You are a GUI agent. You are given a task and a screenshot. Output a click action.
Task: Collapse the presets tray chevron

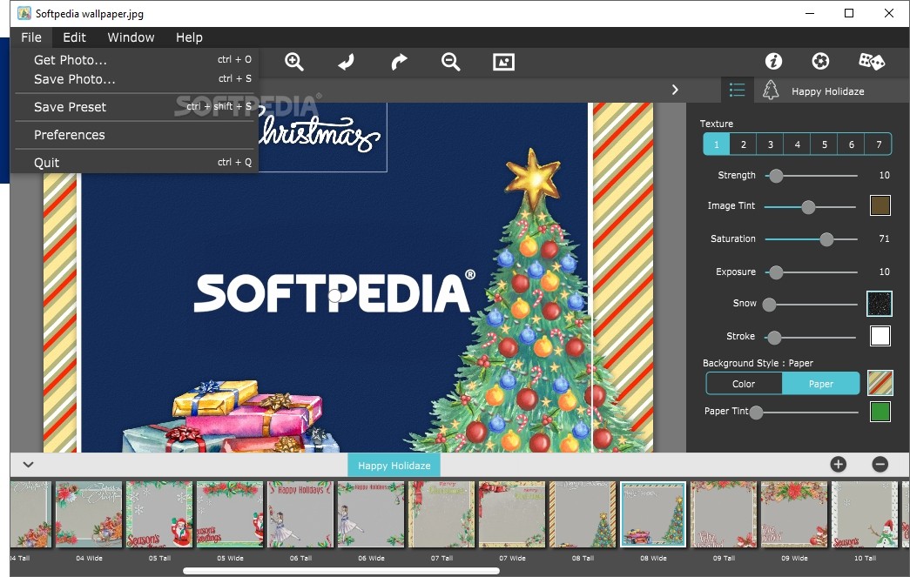[28, 465]
